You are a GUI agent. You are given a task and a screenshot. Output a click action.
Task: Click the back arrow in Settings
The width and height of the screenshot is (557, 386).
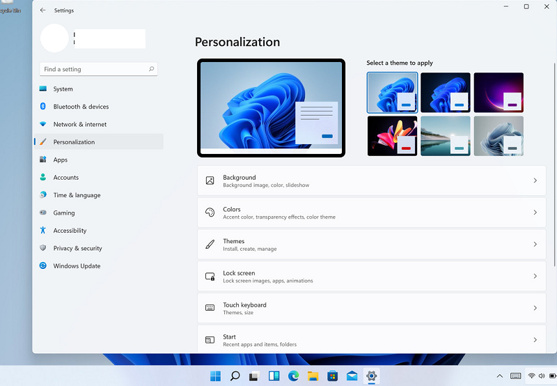pos(42,10)
